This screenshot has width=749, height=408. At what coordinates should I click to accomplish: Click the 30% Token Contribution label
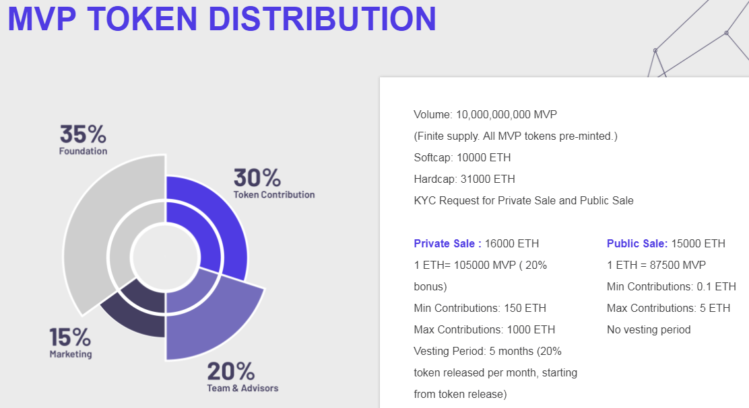click(273, 183)
